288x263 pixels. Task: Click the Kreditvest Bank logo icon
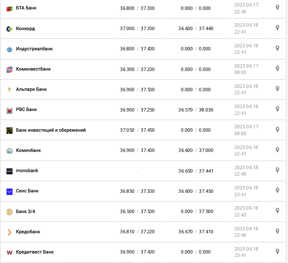tap(9, 252)
